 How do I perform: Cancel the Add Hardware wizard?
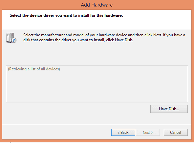click(x=176, y=133)
